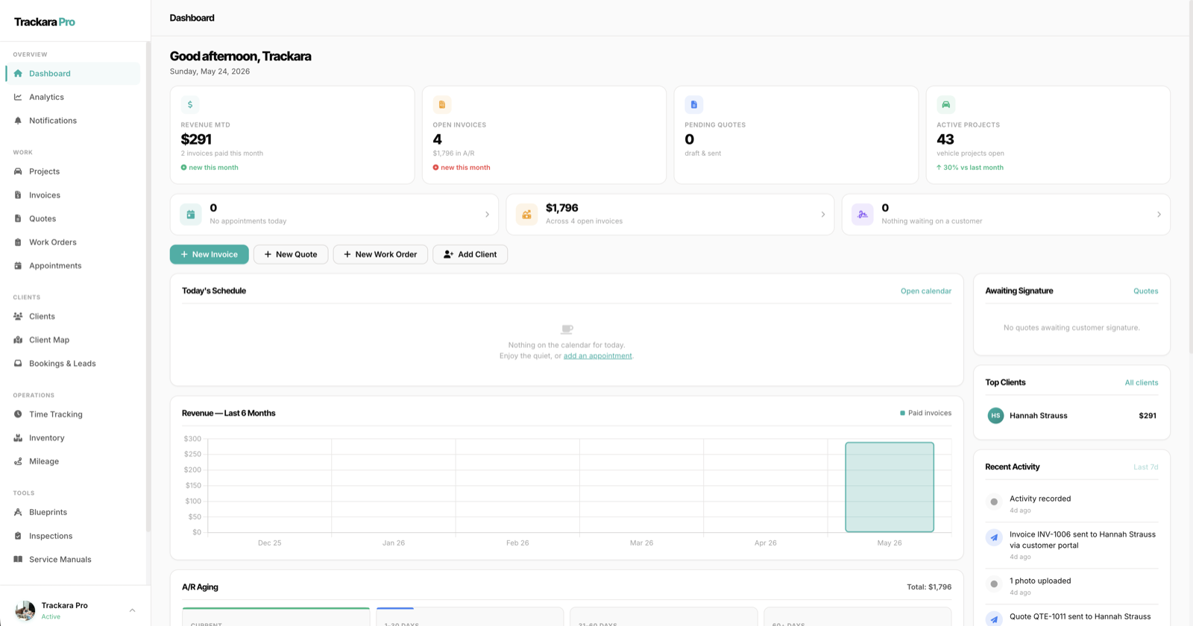Click the Inspections clipboard-check icon
This screenshot has width=1193, height=626.
coord(18,536)
